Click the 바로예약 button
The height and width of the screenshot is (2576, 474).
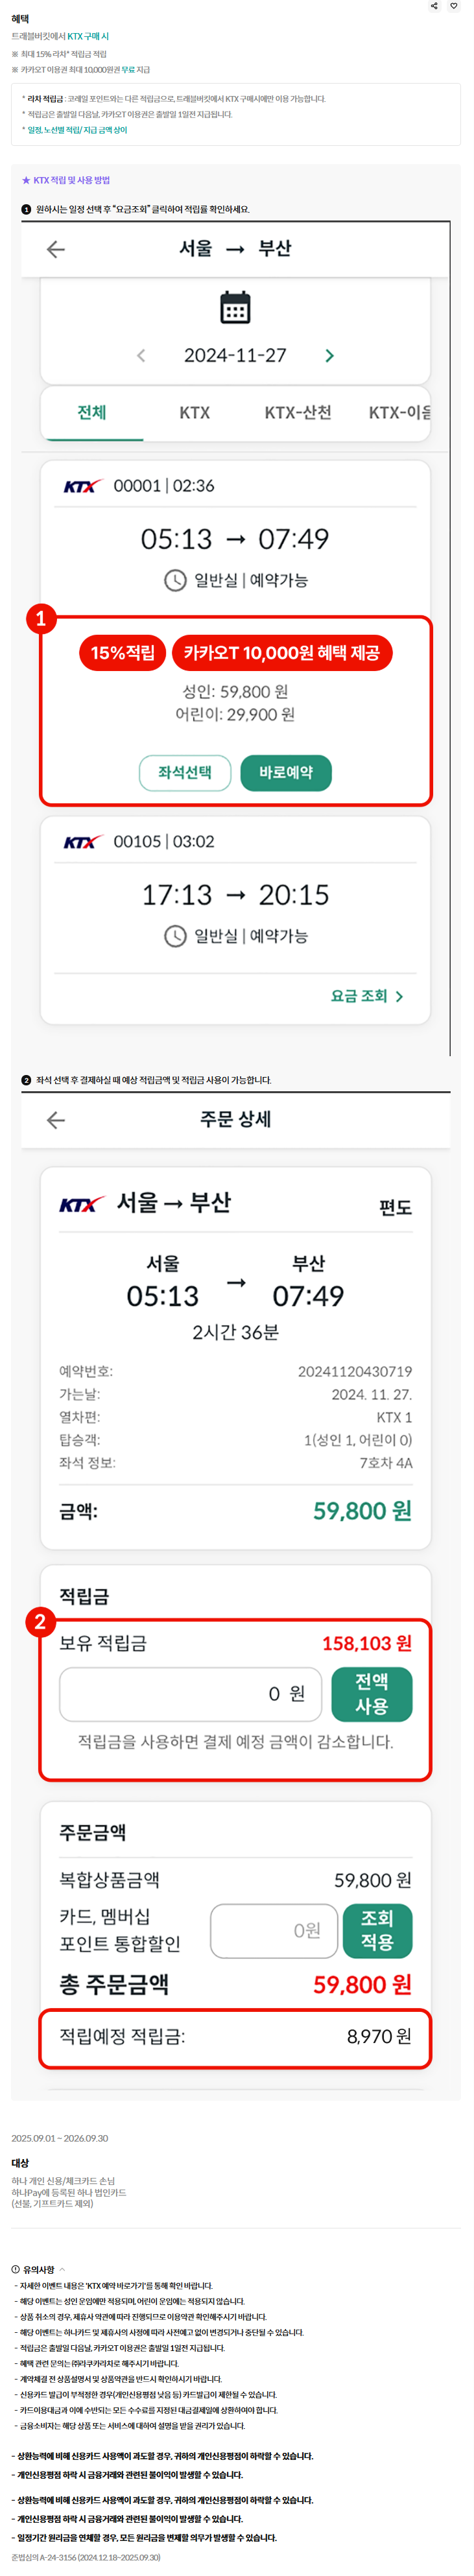tap(286, 773)
